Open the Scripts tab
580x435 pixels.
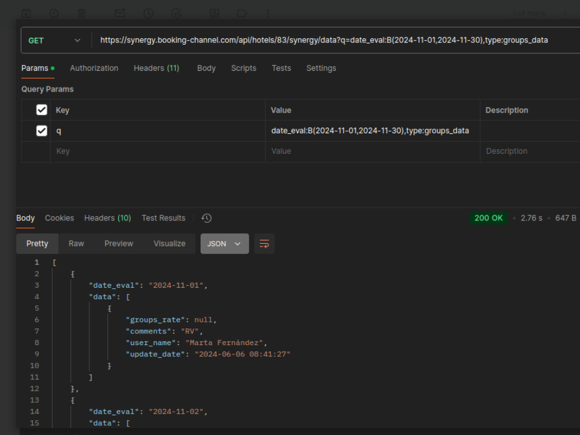[244, 68]
